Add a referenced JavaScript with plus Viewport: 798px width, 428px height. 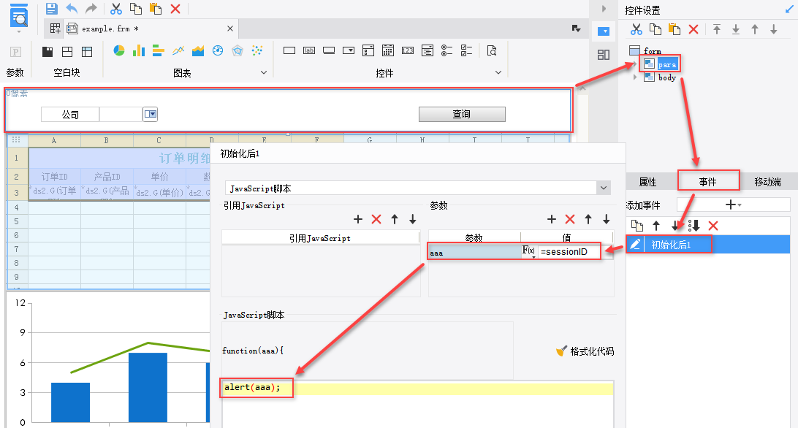(x=358, y=219)
